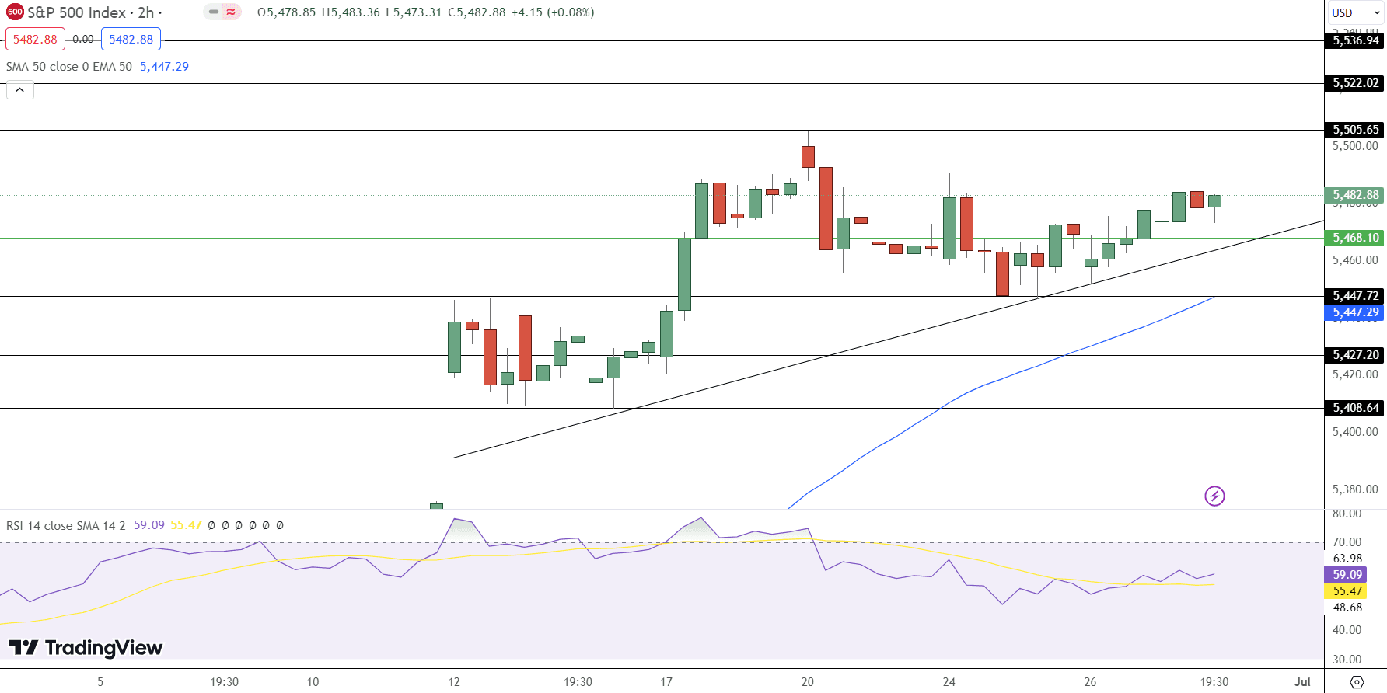Click the 5,447.72 price label on axis

[1355, 296]
